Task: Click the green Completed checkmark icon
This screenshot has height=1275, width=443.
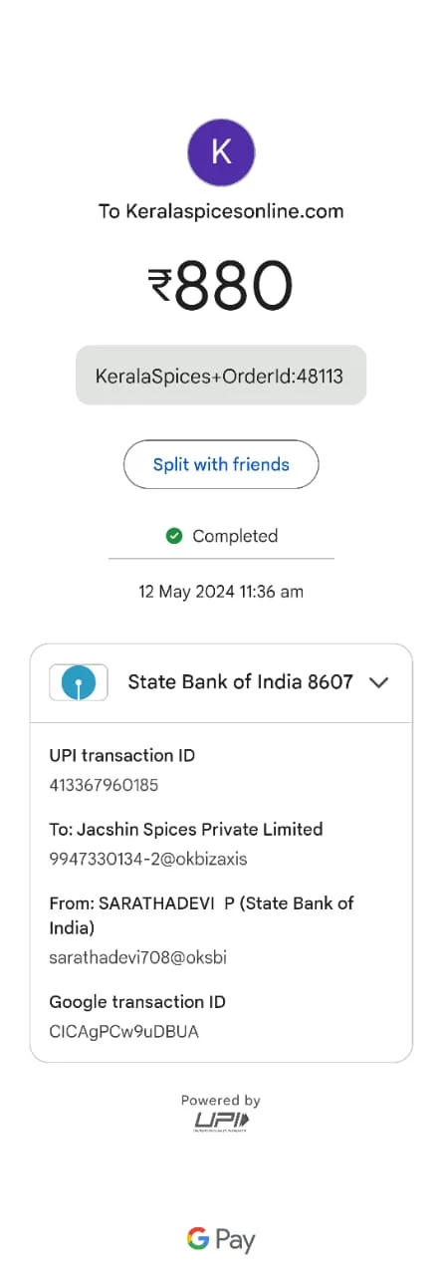Action: 174,536
